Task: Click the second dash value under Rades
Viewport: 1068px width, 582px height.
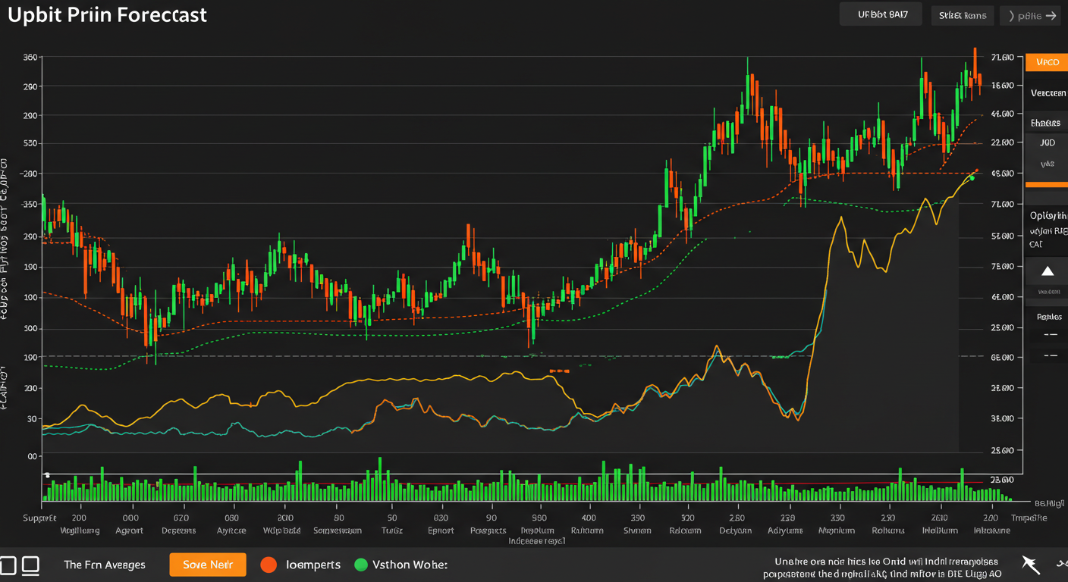Action: click(x=1051, y=355)
